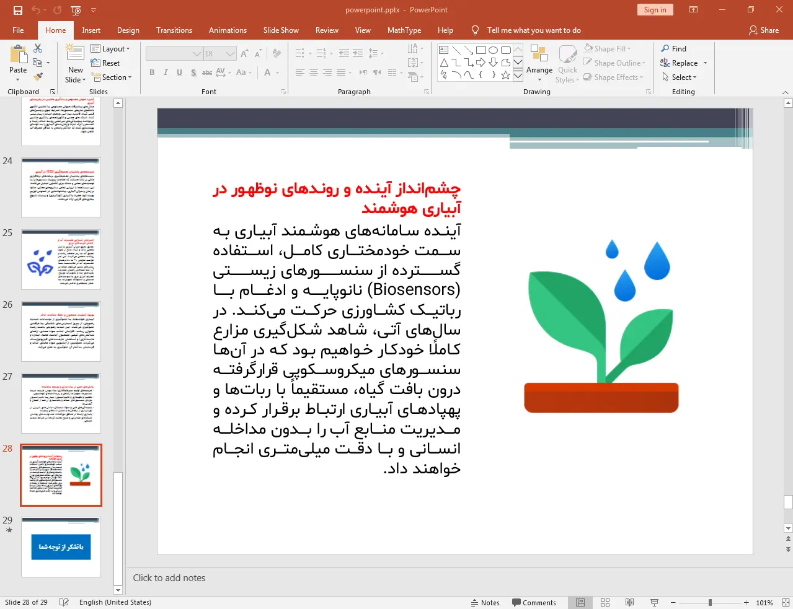This screenshot has height=609, width=793.
Task: Click Clear All Formatting icon
Action: click(x=277, y=54)
